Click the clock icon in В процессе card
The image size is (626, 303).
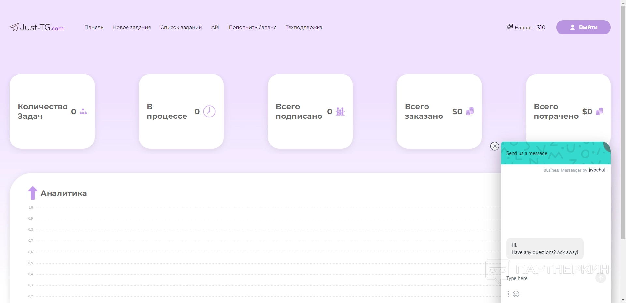click(x=209, y=111)
